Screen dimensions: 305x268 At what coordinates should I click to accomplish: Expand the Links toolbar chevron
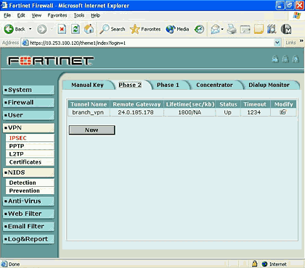301,41
